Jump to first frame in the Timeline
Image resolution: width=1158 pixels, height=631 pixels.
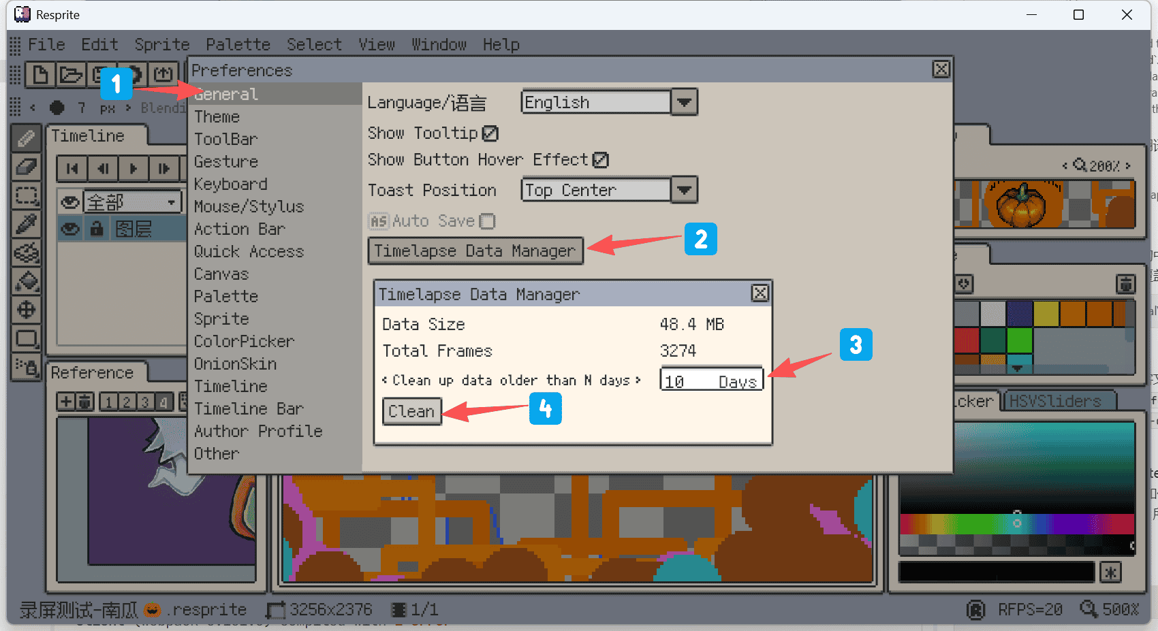pyautogui.click(x=72, y=168)
